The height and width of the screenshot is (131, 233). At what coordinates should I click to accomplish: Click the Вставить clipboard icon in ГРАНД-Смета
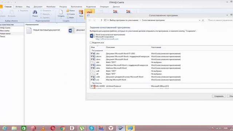coord(12,12)
